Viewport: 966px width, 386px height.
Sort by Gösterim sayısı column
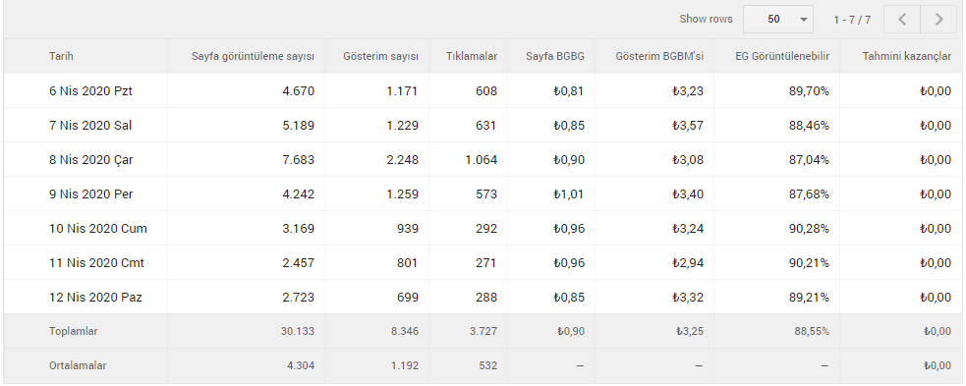(x=380, y=56)
